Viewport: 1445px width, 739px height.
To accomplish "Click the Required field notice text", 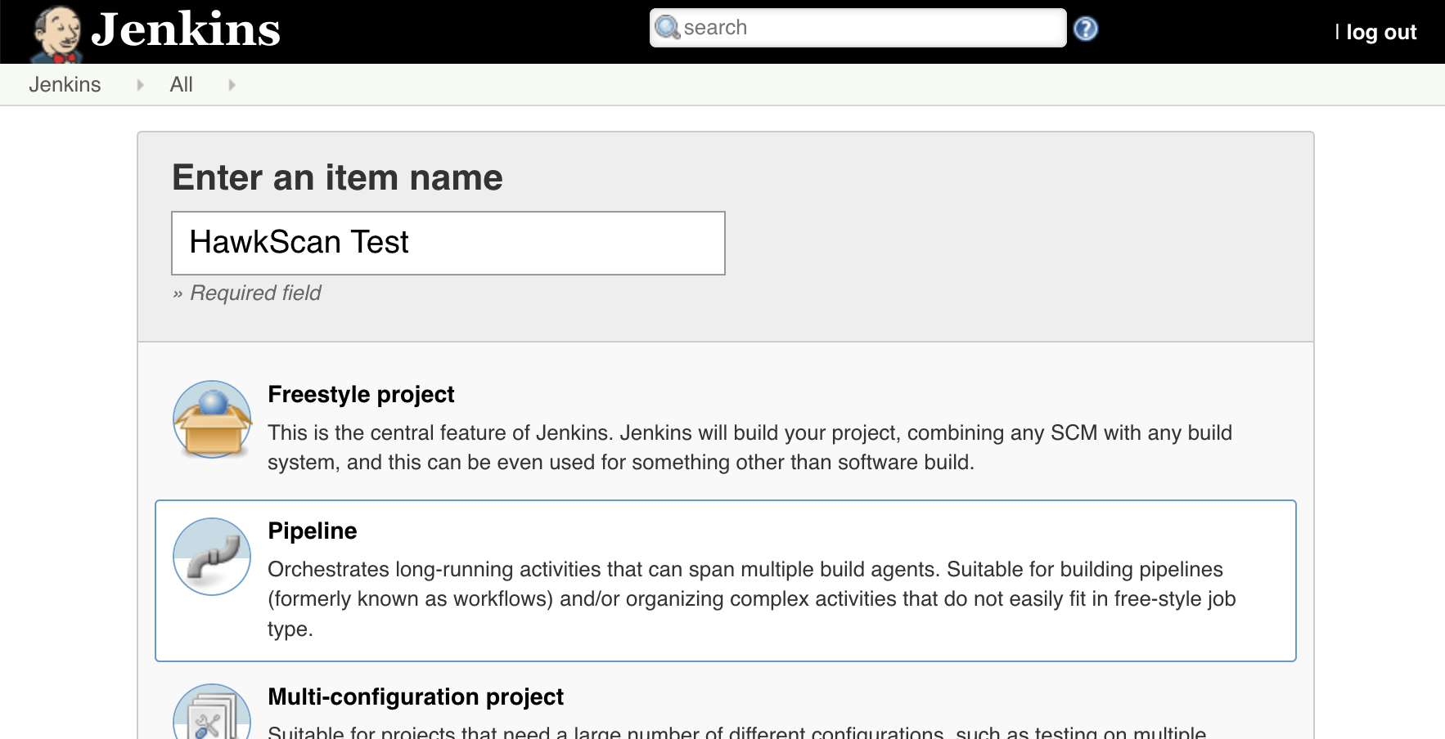I will [x=246, y=293].
